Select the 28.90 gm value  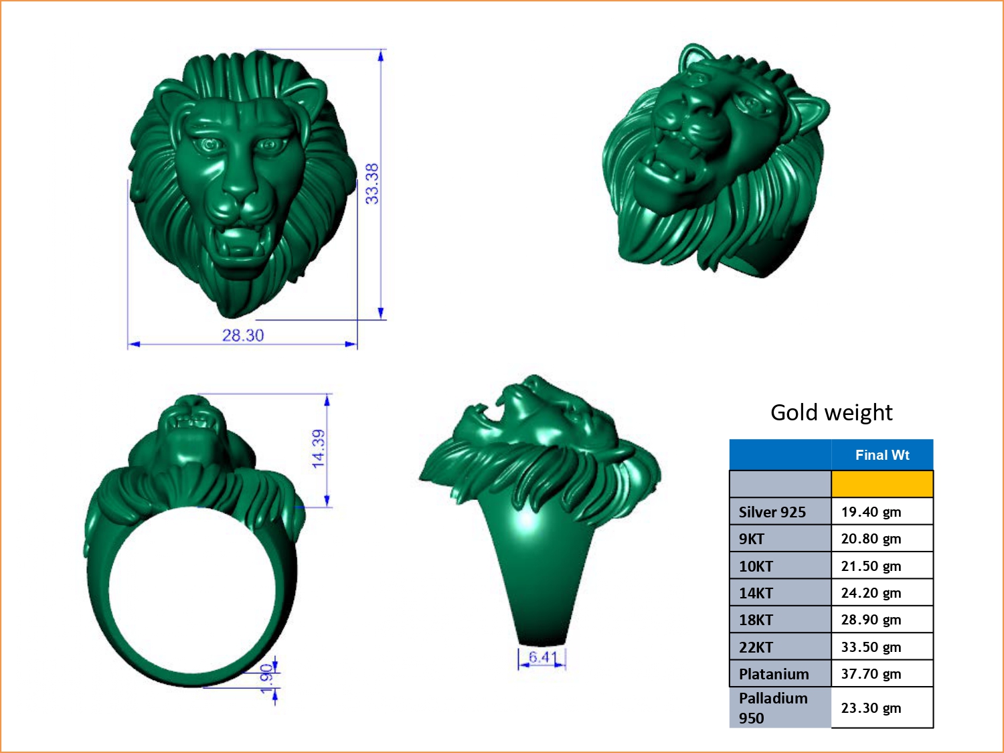(871, 620)
